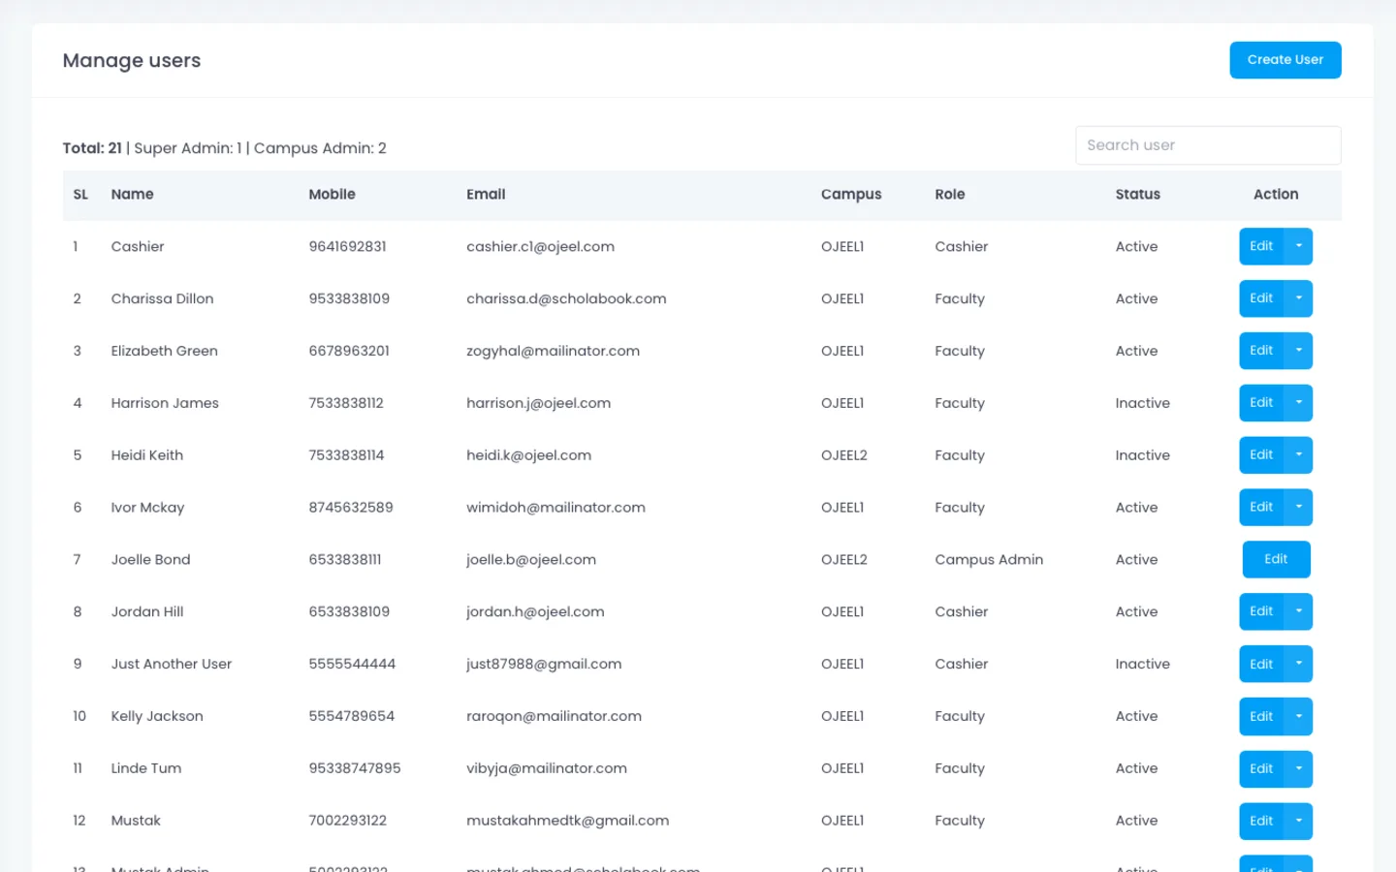
Task: Select email cashier.c1@ojeel.com
Action: pyautogui.click(x=540, y=246)
